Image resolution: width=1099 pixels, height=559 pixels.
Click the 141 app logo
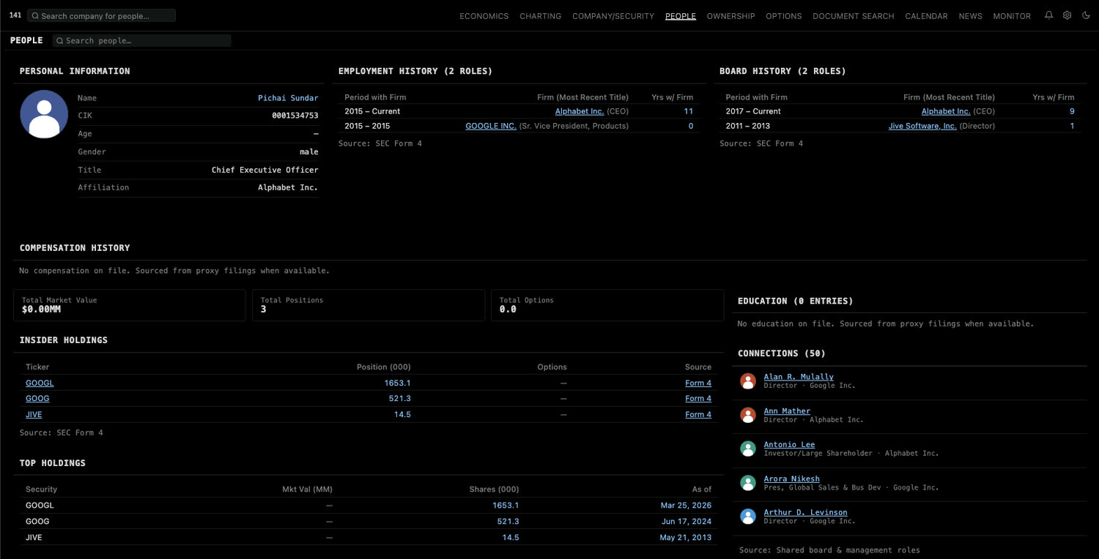coord(15,15)
